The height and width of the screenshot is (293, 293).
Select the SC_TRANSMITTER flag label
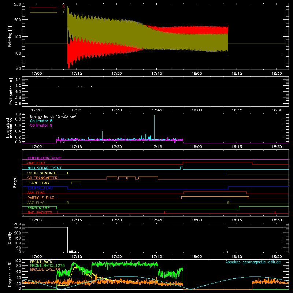point(42,178)
